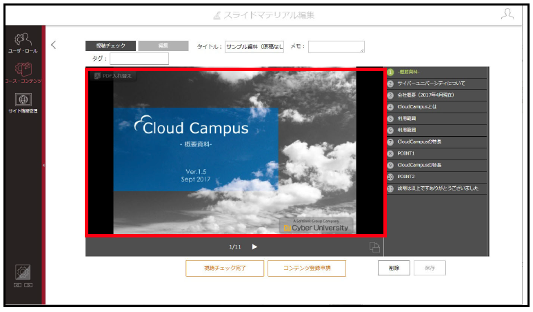533x312 pixels.
Task: Select slide 2 サイバーユニバーシティについて
Action: point(436,84)
